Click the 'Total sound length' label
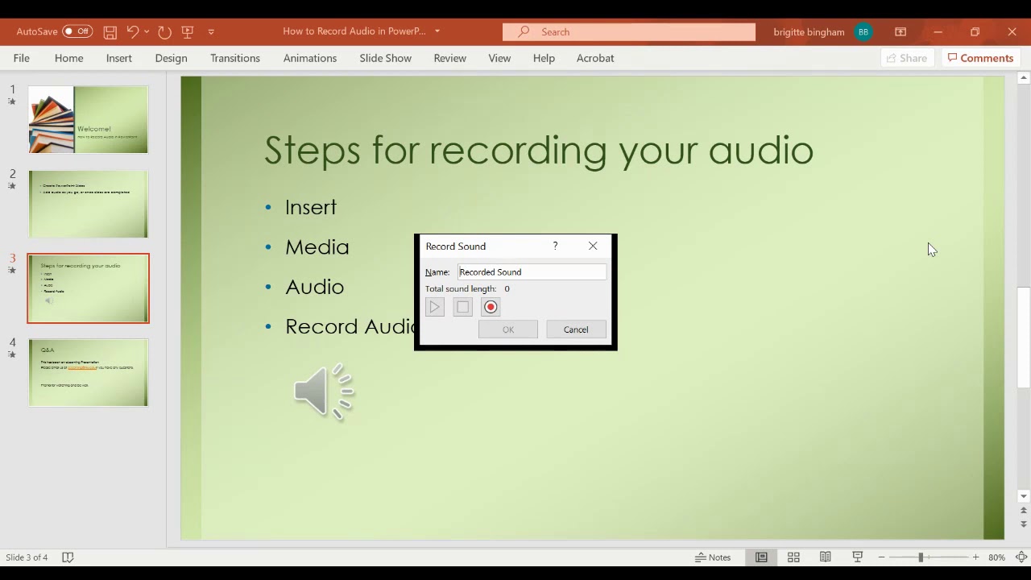Image resolution: width=1031 pixels, height=580 pixels. click(461, 288)
